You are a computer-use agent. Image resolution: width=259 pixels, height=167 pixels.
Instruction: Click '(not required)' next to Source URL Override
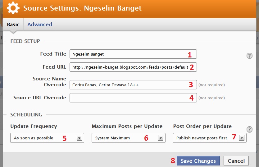pyautogui.click(x=211, y=98)
